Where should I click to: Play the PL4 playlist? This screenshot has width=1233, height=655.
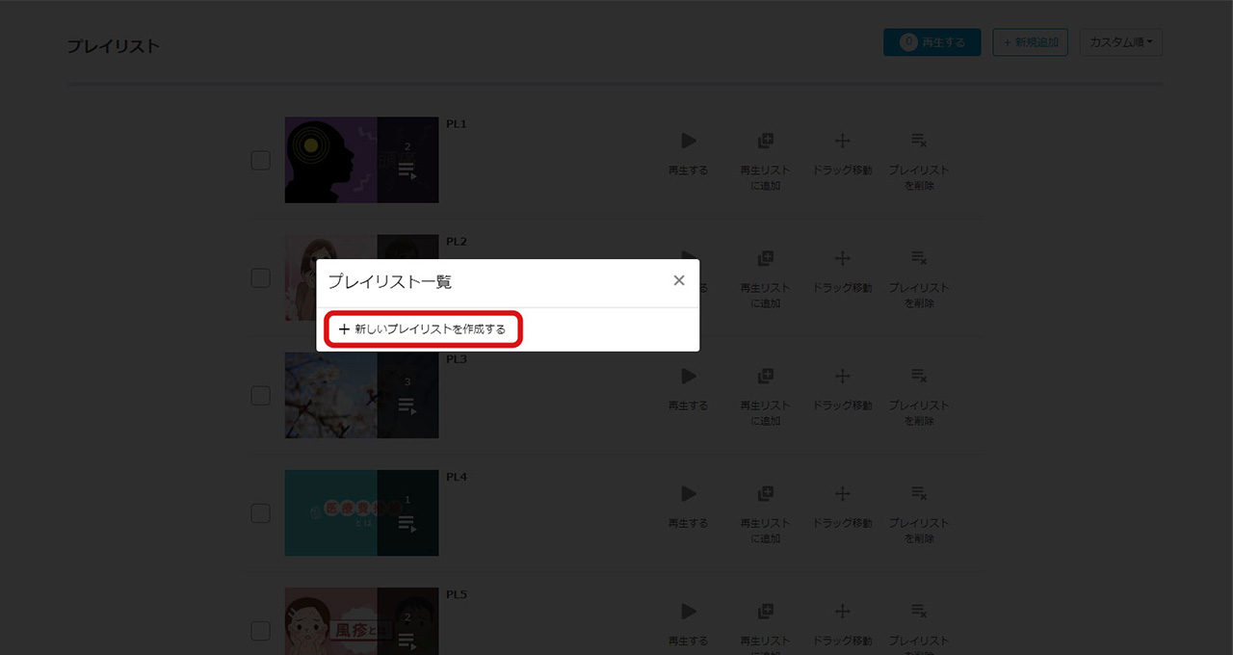tap(688, 506)
